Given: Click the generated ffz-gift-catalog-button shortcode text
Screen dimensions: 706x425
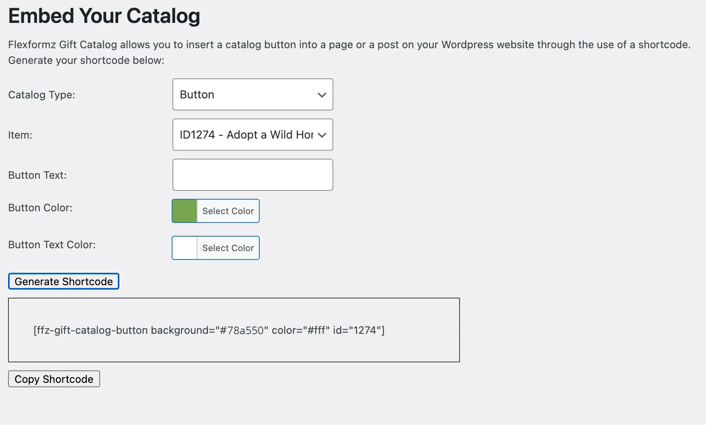Looking at the screenshot, I should [209, 330].
